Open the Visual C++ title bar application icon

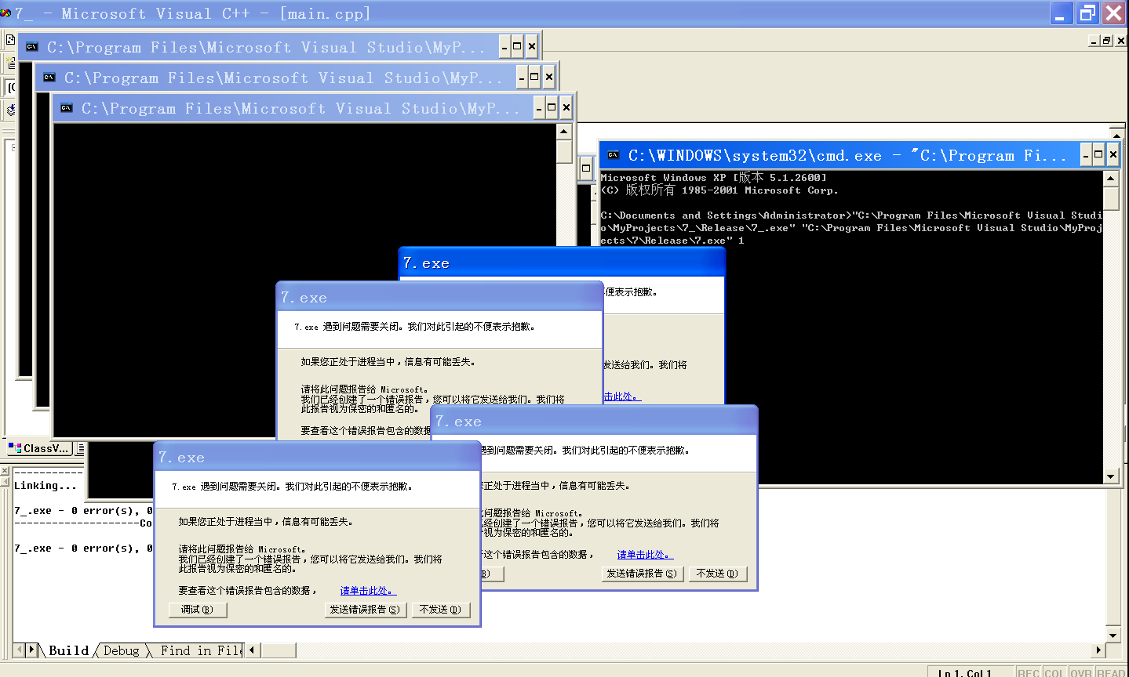point(6,13)
